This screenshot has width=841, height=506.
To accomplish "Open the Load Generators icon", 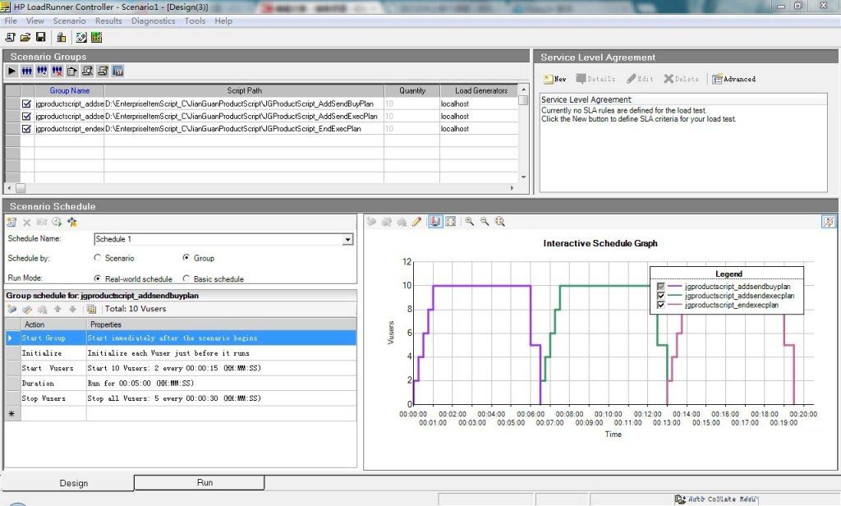I will [x=61, y=37].
